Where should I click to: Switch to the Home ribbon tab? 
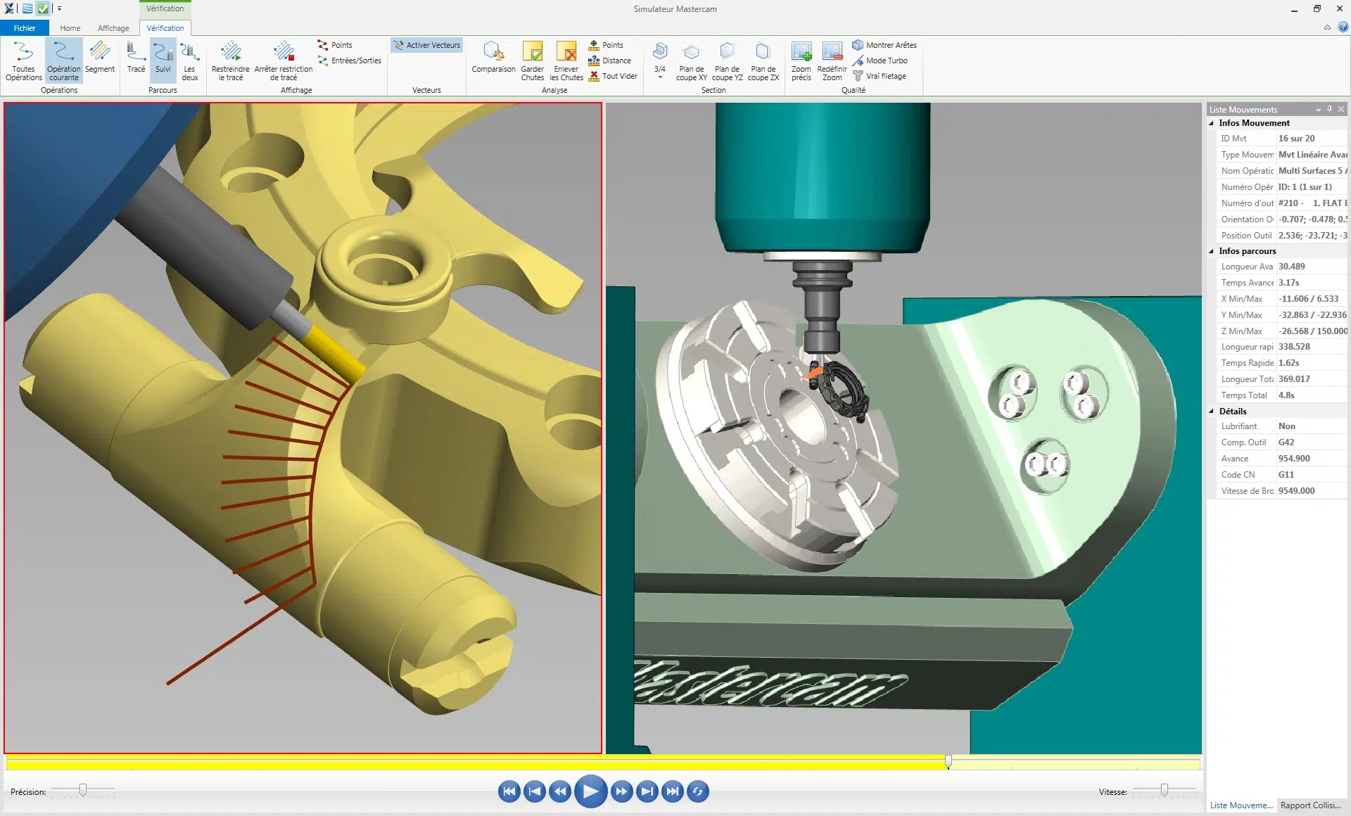tap(70, 28)
